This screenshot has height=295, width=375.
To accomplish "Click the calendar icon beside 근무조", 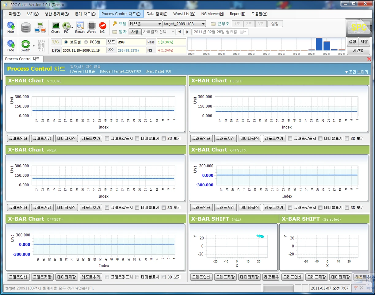I will coord(213,24).
